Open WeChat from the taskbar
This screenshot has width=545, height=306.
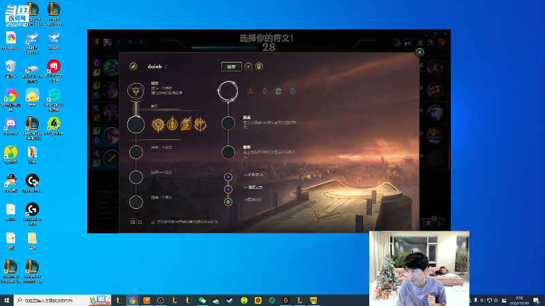(202, 301)
